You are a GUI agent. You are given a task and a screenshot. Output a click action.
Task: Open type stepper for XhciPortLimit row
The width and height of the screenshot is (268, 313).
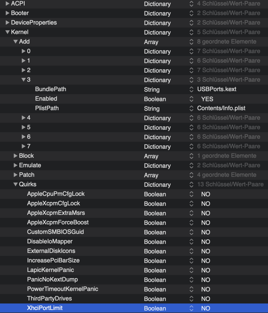pos(191,308)
